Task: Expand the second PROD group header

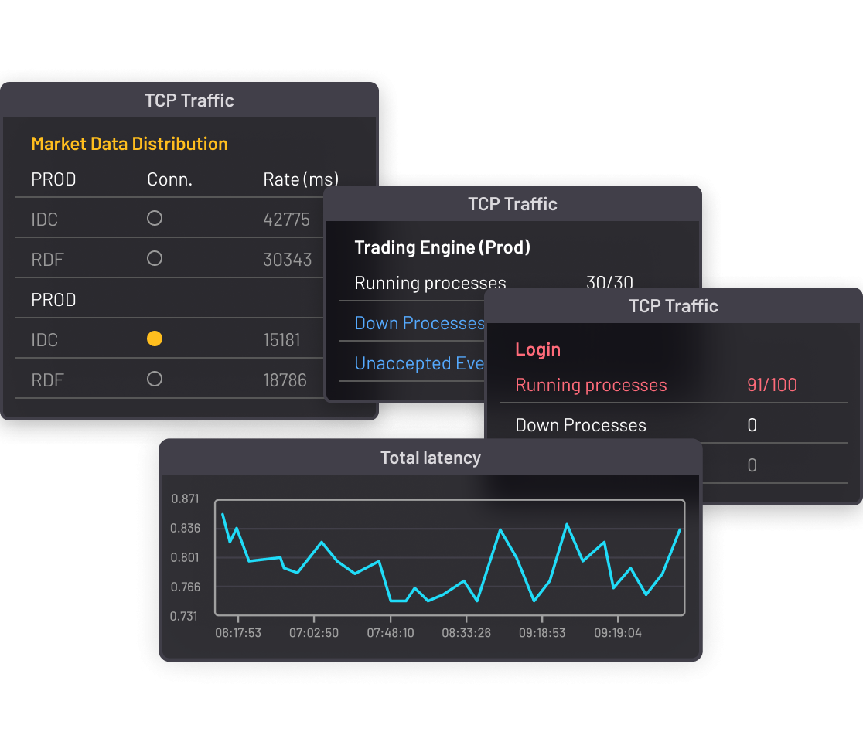Action: point(53,299)
